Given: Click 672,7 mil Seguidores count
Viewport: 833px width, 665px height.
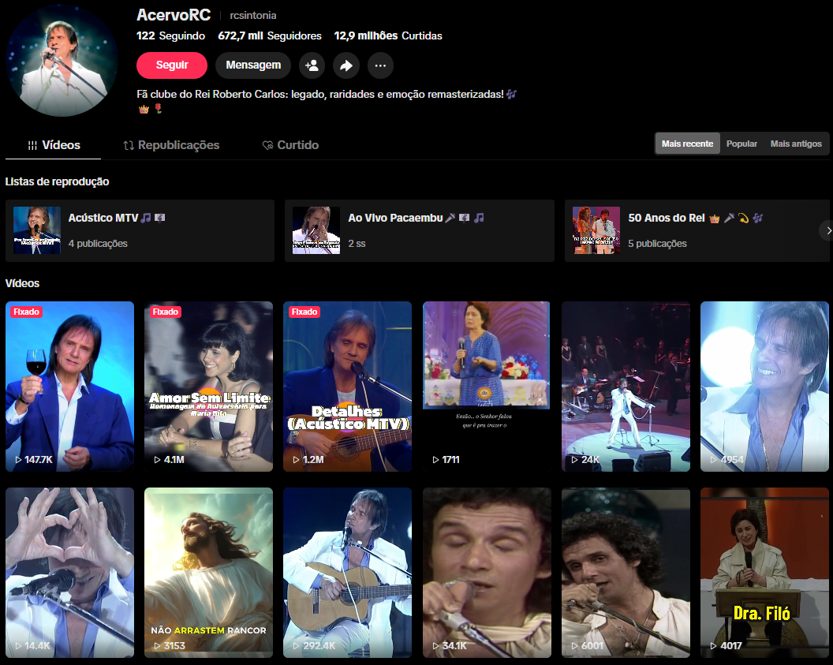Looking at the screenshot, I should click(270, 35).
